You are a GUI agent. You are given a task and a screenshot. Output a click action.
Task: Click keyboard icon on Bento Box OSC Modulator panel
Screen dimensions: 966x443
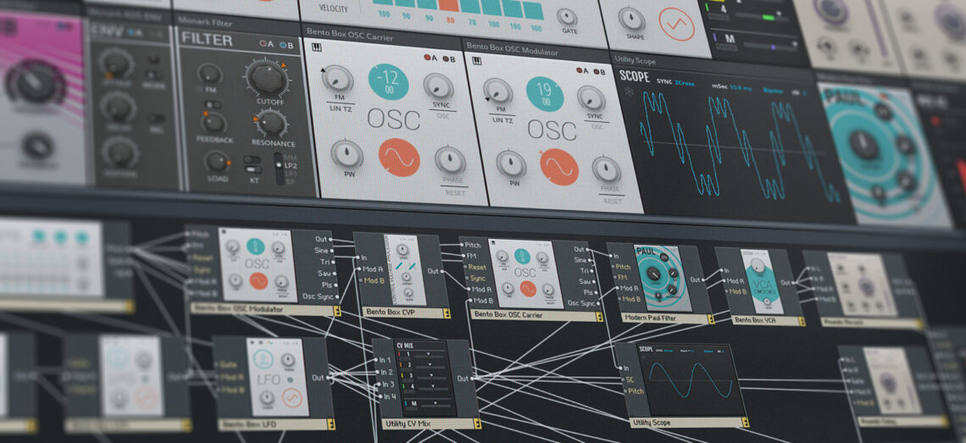click(476, 60)
